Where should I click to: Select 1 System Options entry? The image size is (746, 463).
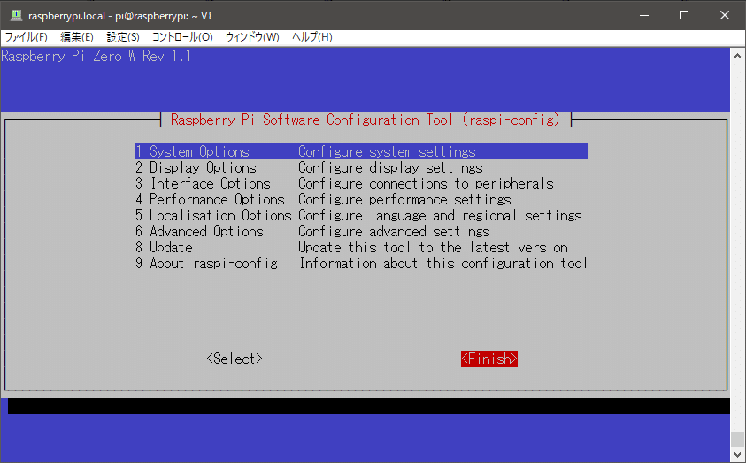[362, 151]
